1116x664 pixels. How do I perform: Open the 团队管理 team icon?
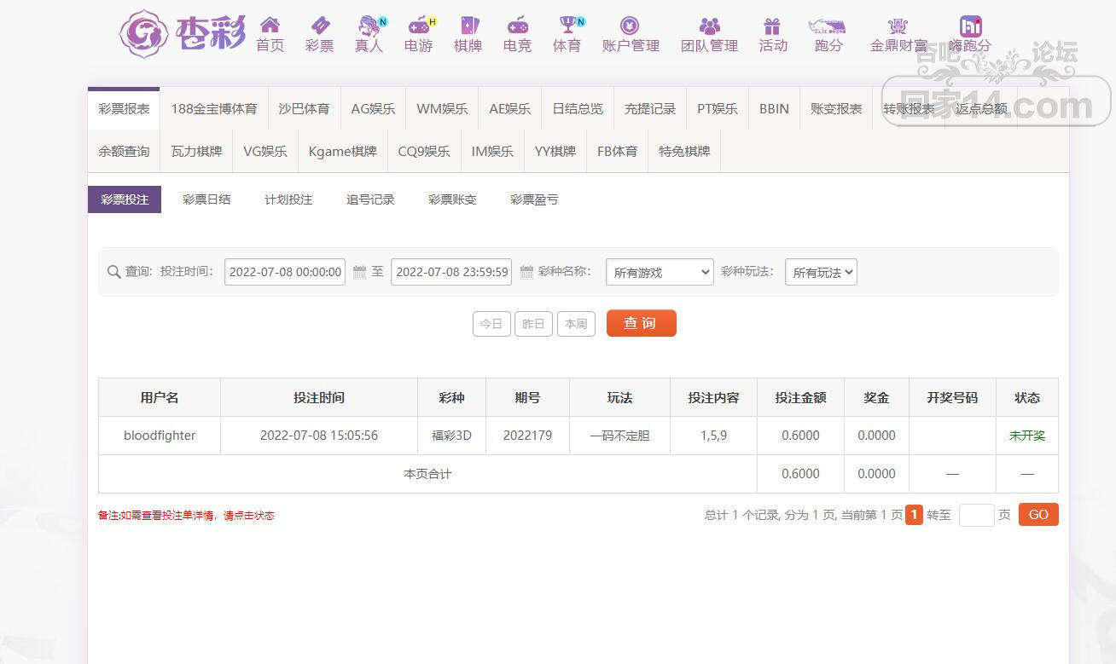click(x=709, y=26)
